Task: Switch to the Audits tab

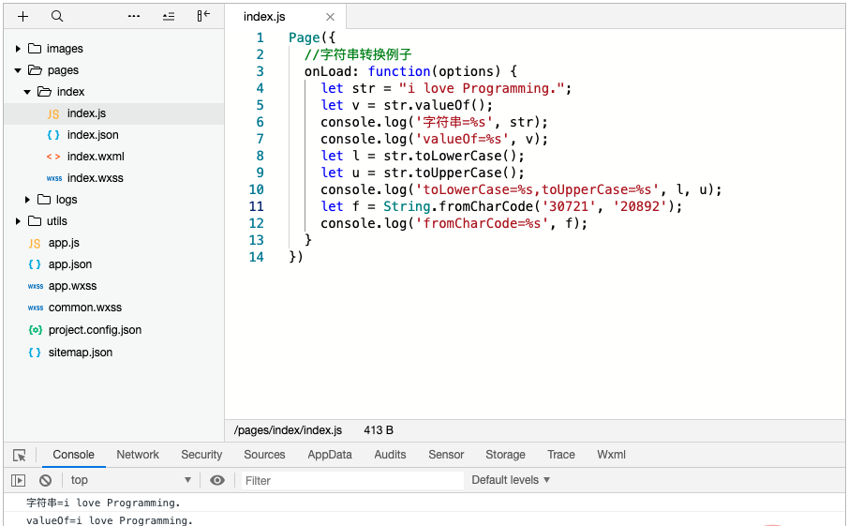Action: tap(390, 455)
